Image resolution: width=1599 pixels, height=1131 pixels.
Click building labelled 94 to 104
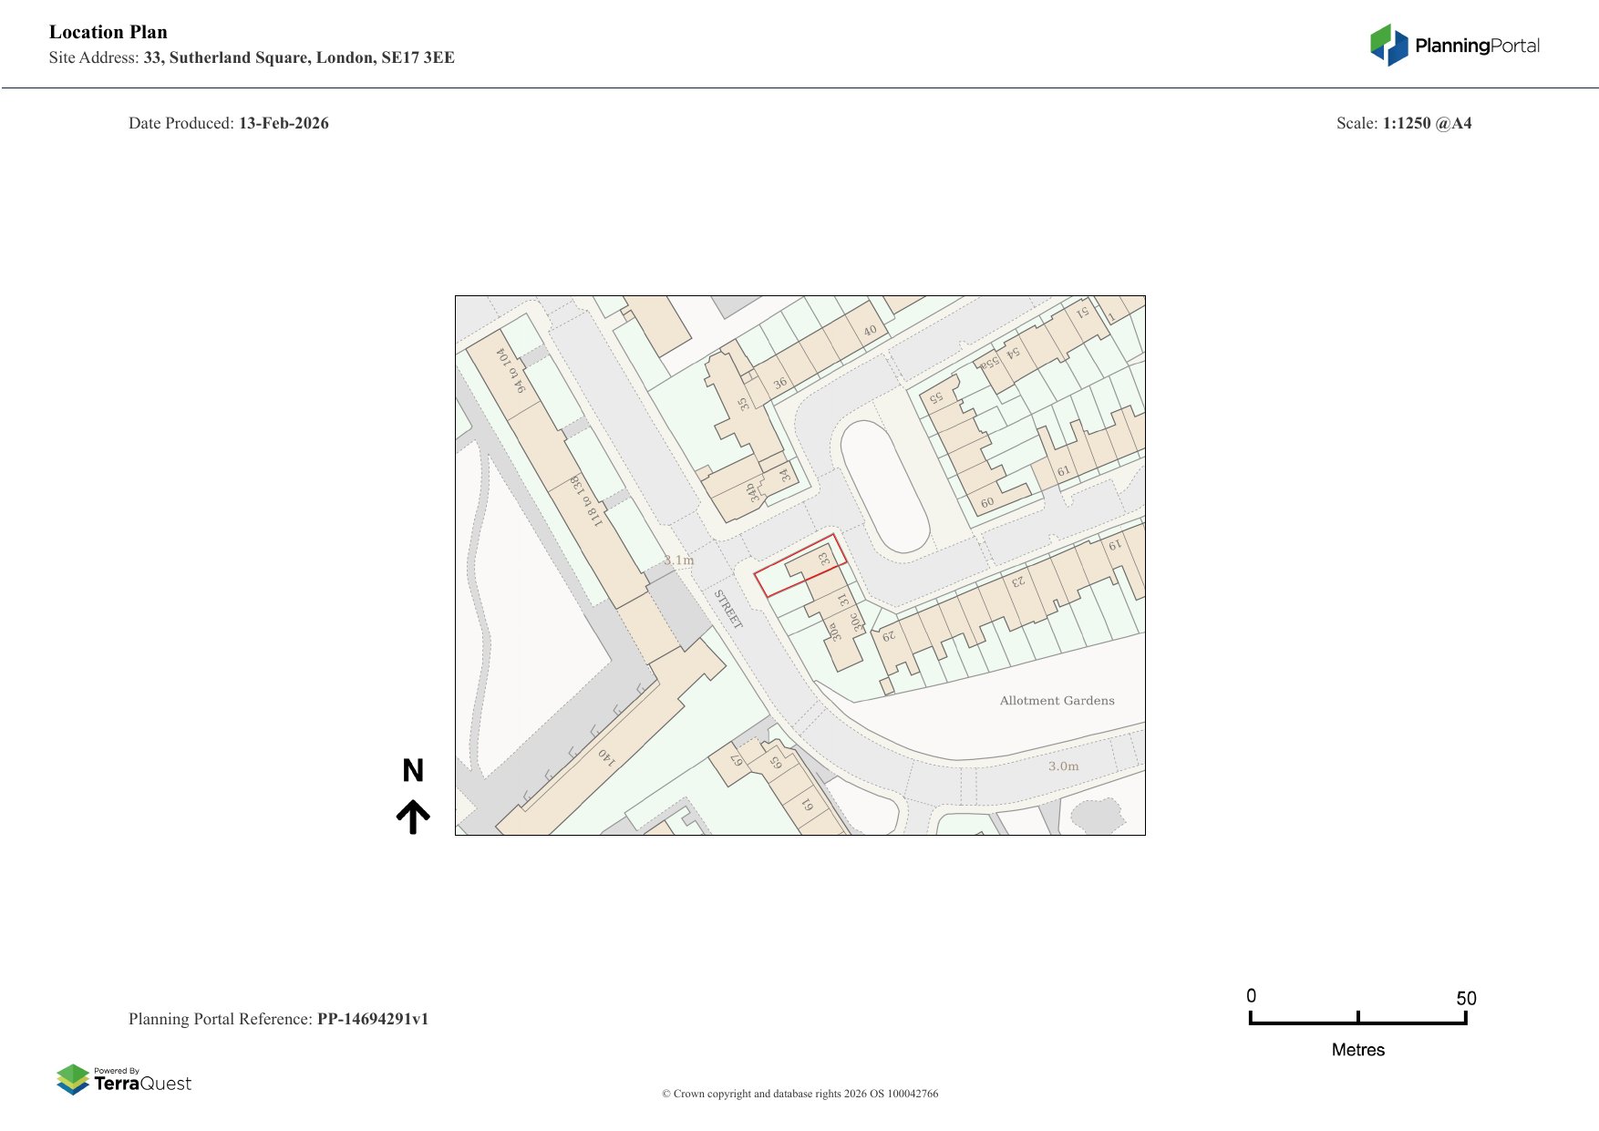pos(511,369)
